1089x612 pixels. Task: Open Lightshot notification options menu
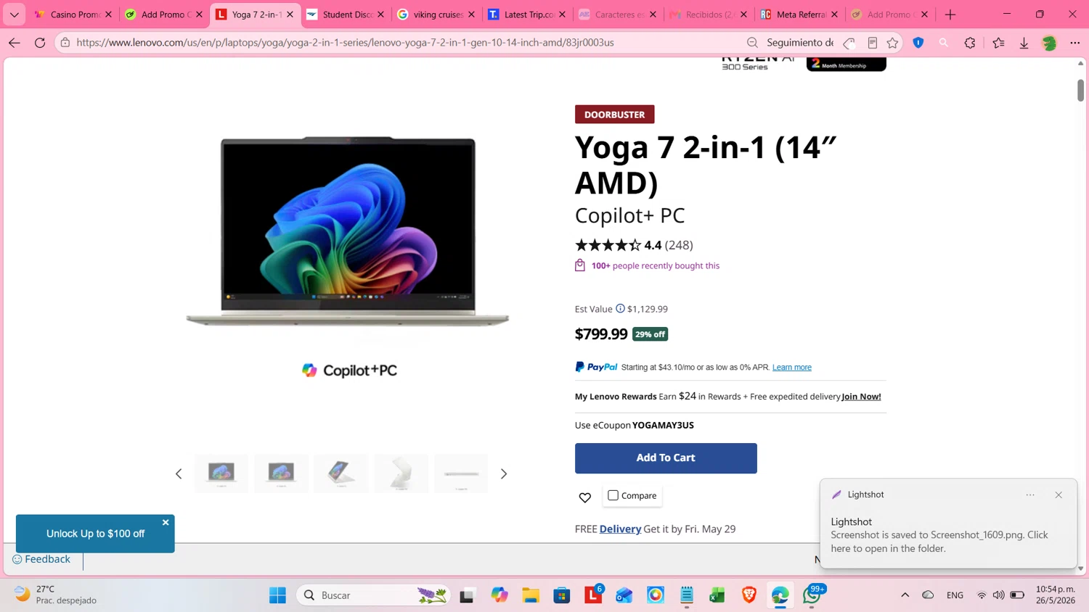tap(1030, 495)
